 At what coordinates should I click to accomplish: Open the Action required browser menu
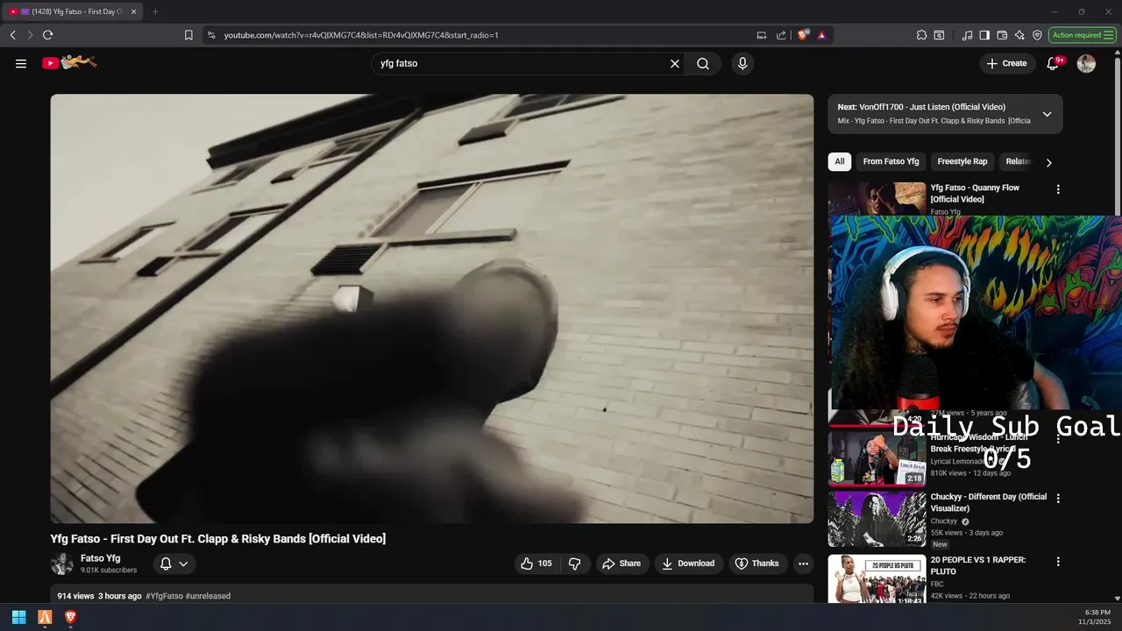click(1083, 35)
